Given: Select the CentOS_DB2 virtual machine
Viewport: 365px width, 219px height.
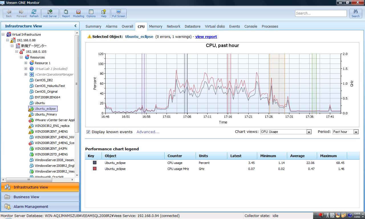Looking at the screenshot, I should coord(44,80).
